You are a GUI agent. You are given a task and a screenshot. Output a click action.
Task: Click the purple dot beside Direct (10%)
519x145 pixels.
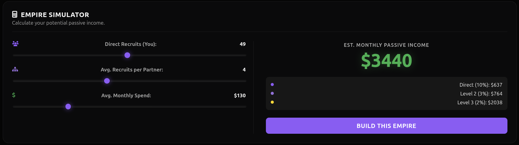coord(272,85)
